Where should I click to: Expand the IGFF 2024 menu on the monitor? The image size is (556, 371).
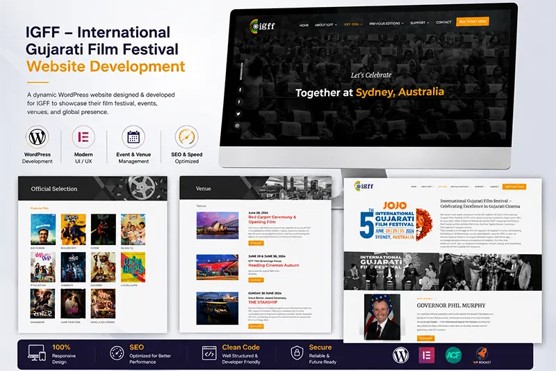tap(353, 24)
